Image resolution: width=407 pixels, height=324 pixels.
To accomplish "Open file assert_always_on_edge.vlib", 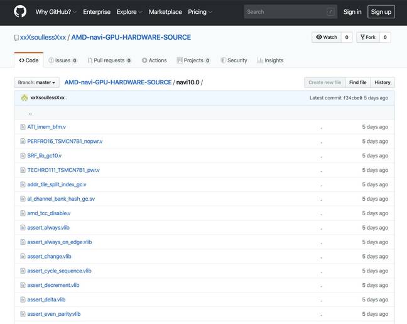I will (x=60, y=242).
